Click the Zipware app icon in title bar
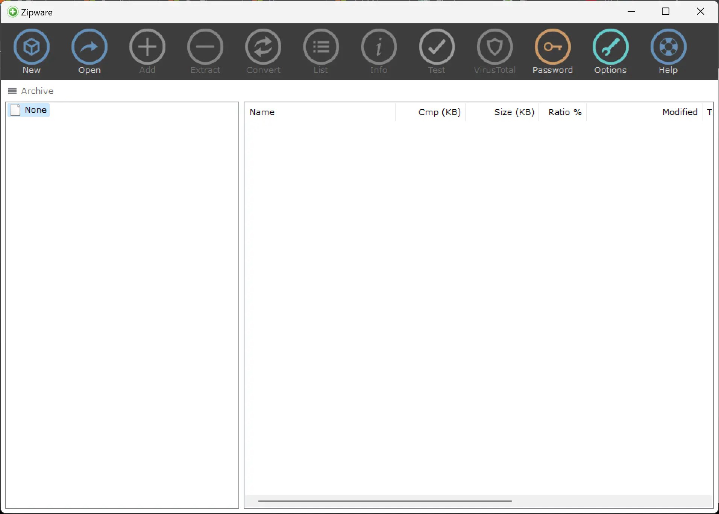Image resolution: width=719 pixels, height=514 pixels. 13,12
